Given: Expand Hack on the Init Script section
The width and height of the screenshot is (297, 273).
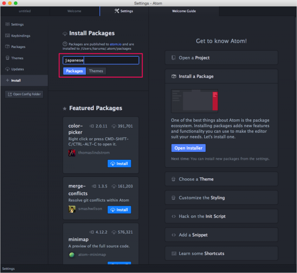Looking at the screenshot, I should (x=221, y=216).
